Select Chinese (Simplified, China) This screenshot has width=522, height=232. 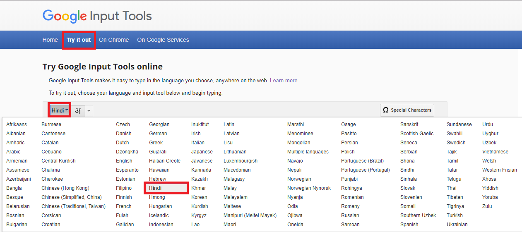tap(72, 197)
